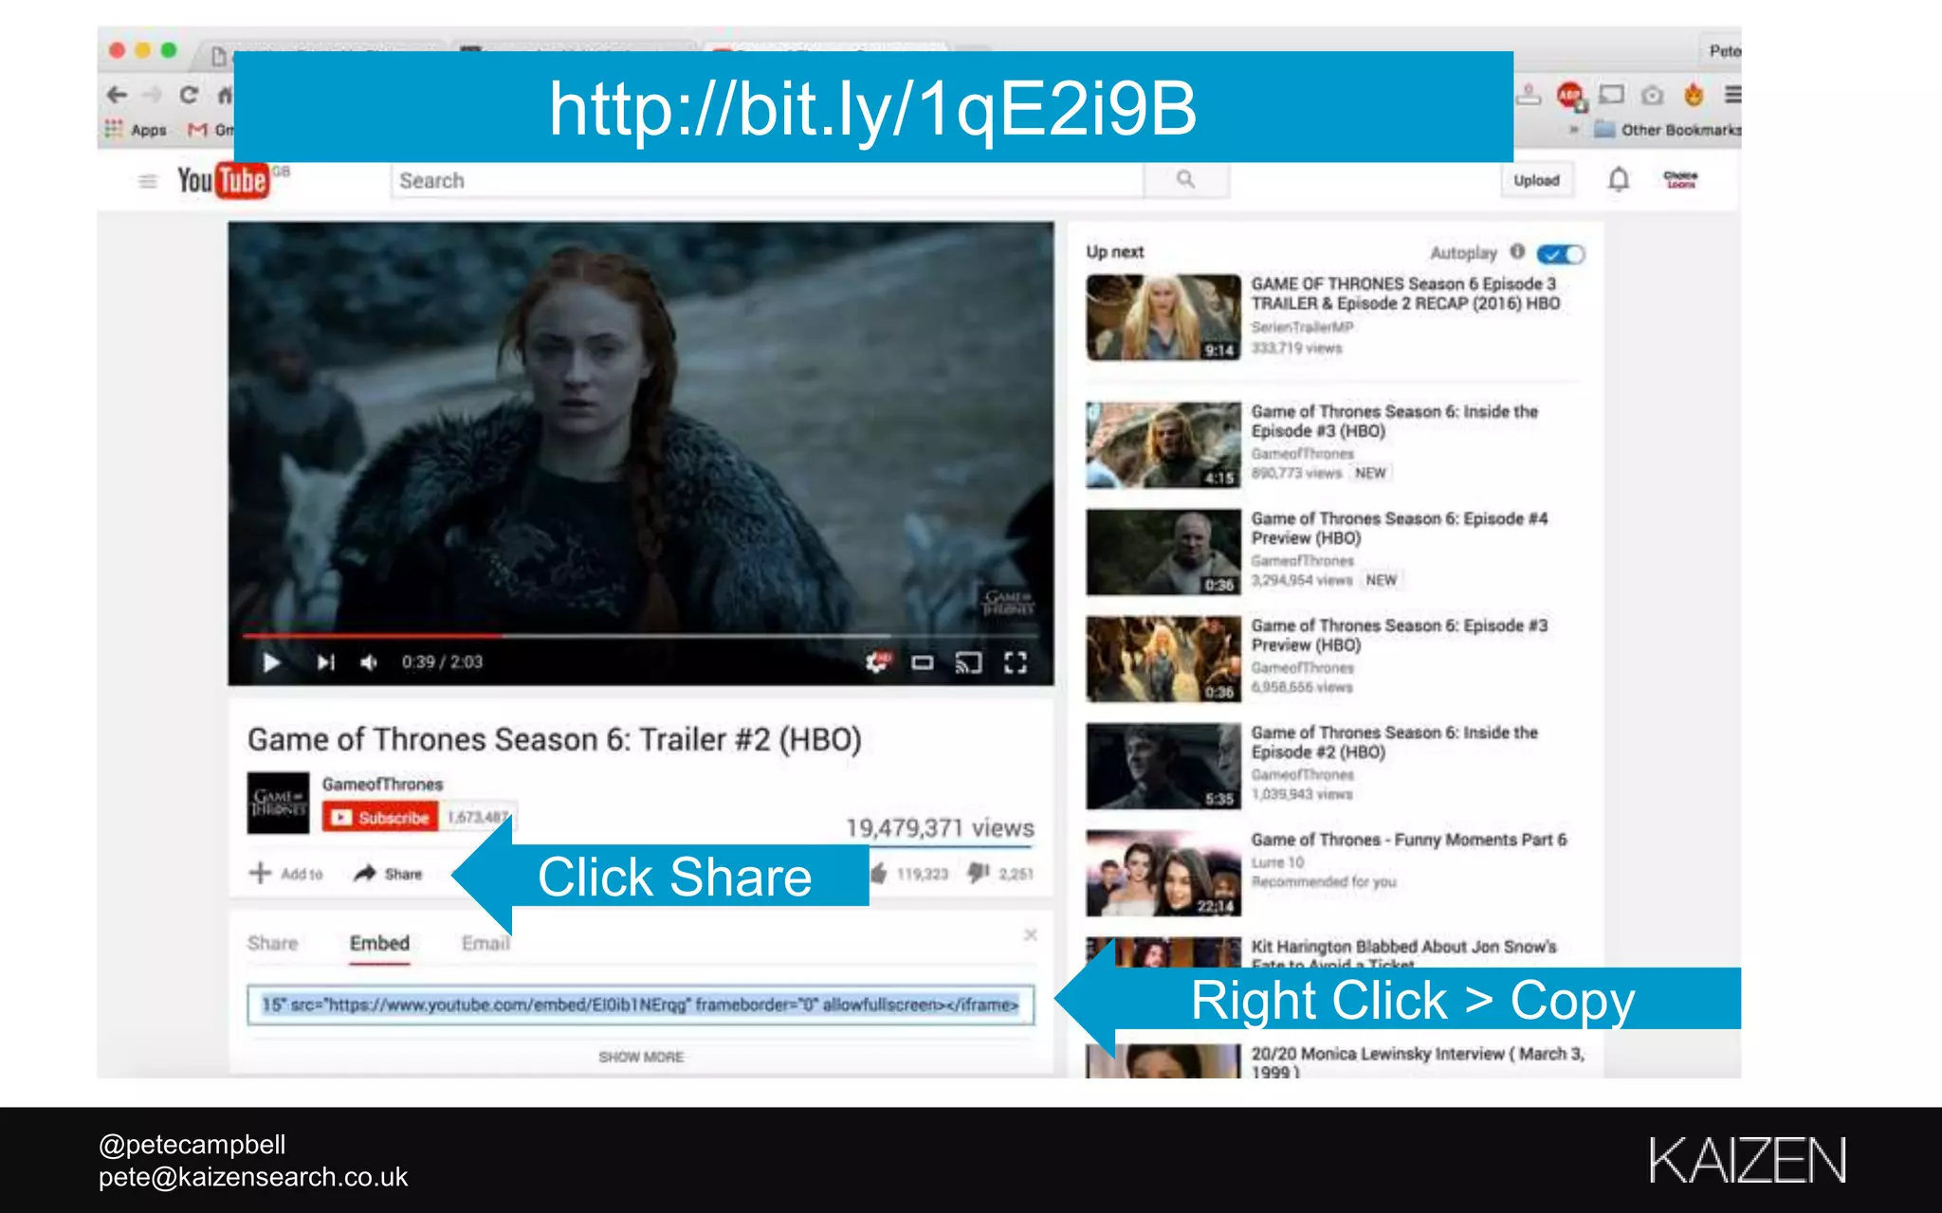
Task: Enter fullscreen video mode
Action: (1015, 662)
